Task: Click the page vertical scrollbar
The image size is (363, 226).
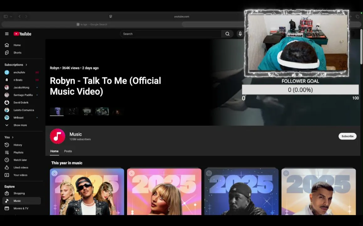Action: pos(361,46)
